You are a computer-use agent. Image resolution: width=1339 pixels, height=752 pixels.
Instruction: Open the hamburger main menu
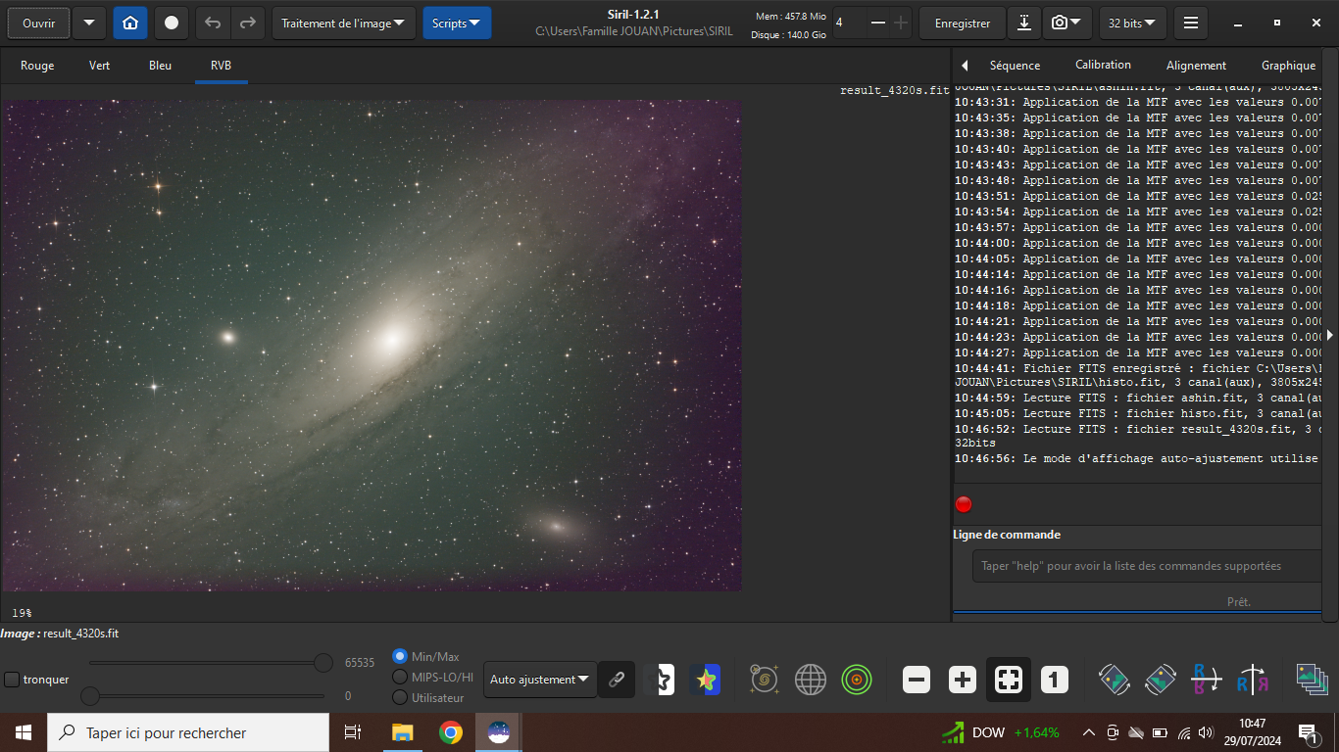click(1190, 23)
